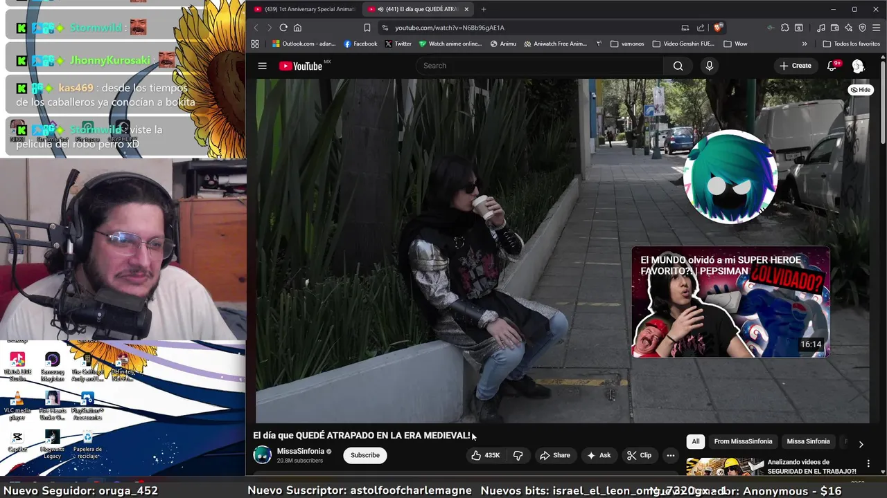Open the Brave Shields lion icon
This screenshot has height=498, width=887.
(718, 28)
